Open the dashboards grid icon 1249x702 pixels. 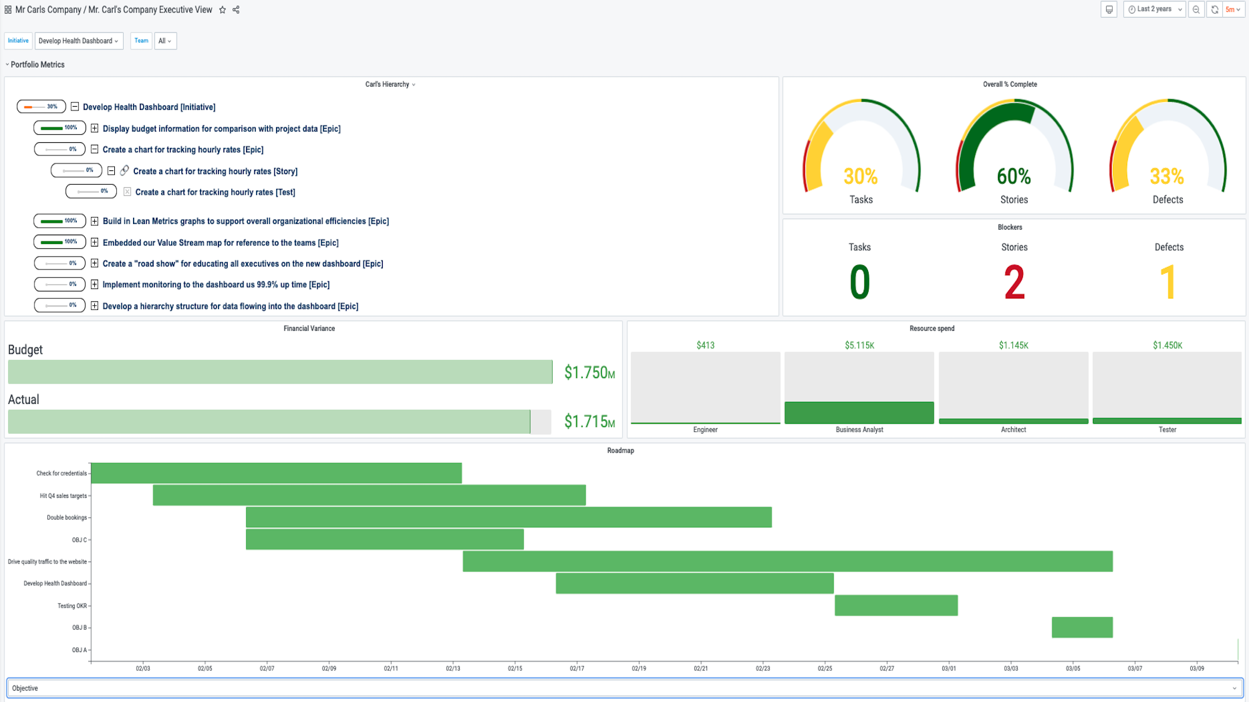click(x=7, y=10)
